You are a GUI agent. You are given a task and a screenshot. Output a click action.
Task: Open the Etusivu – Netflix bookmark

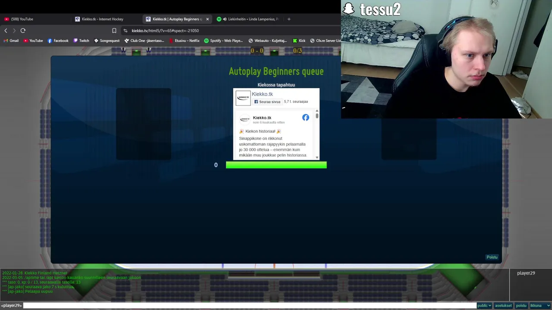(184, 40)
